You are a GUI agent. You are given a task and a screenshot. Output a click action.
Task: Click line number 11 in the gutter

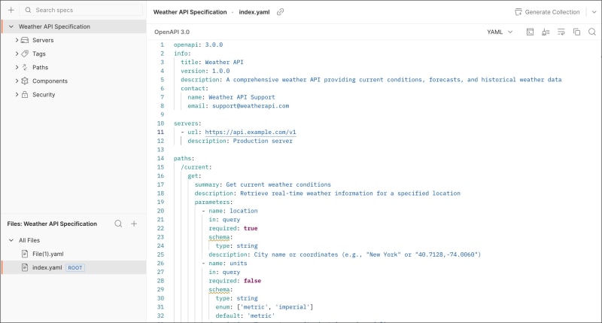[160, 132]
